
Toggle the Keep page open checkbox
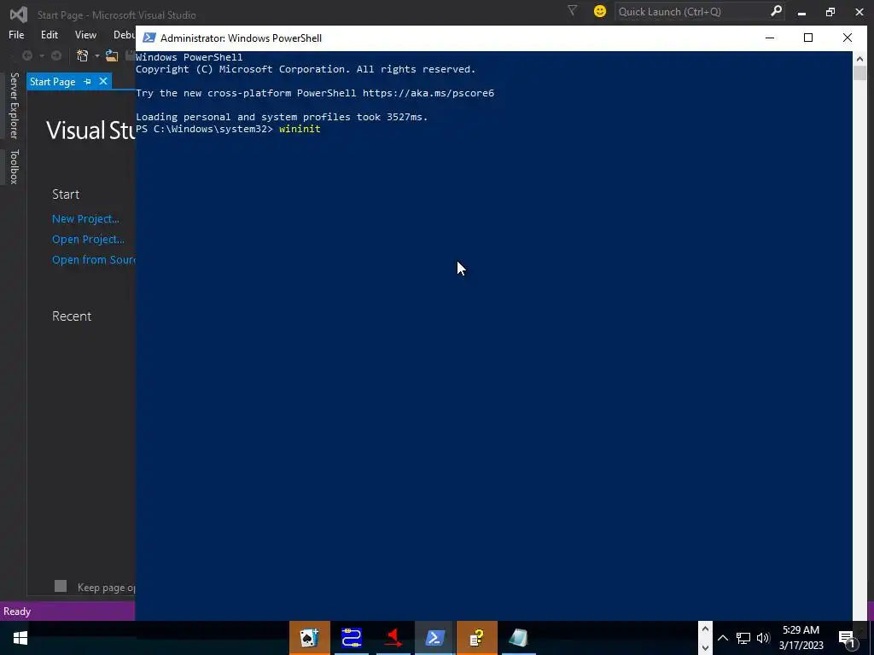click(61, 586)
